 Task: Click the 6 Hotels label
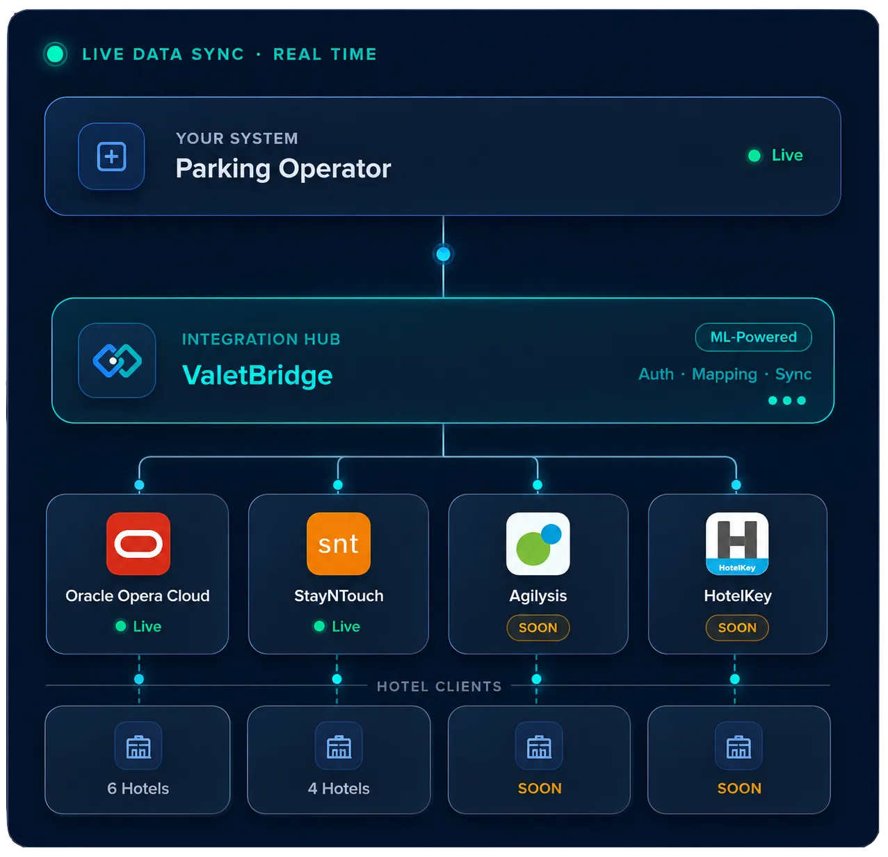(138, 789)
